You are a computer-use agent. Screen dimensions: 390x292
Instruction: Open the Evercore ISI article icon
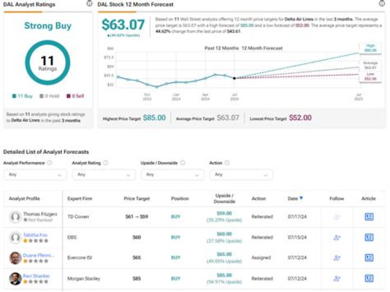point(369,258)
